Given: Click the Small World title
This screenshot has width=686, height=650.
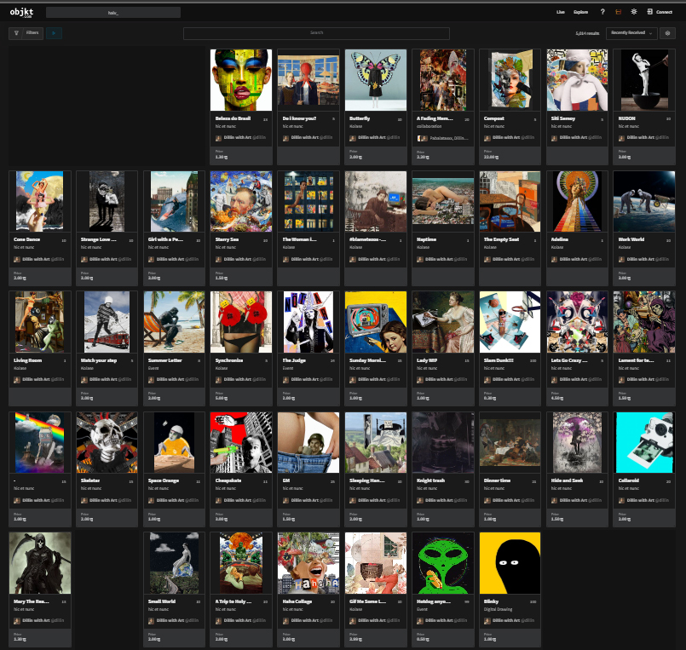Looking at the screenshot, I should [161, 601].
